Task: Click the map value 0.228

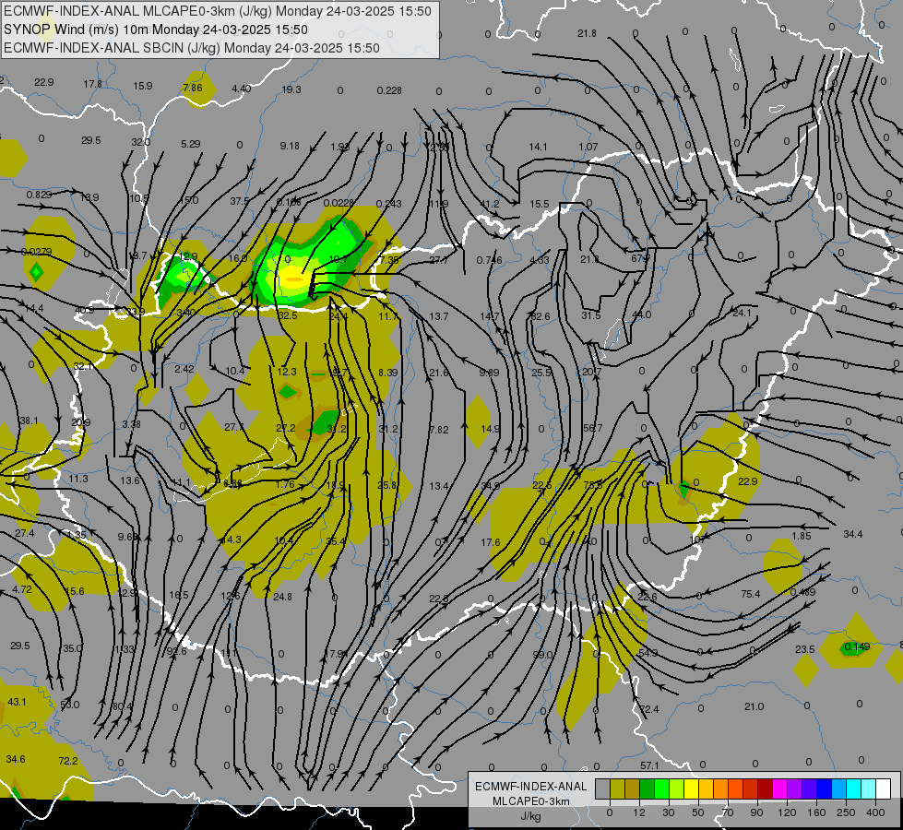Action: [389, 90]
